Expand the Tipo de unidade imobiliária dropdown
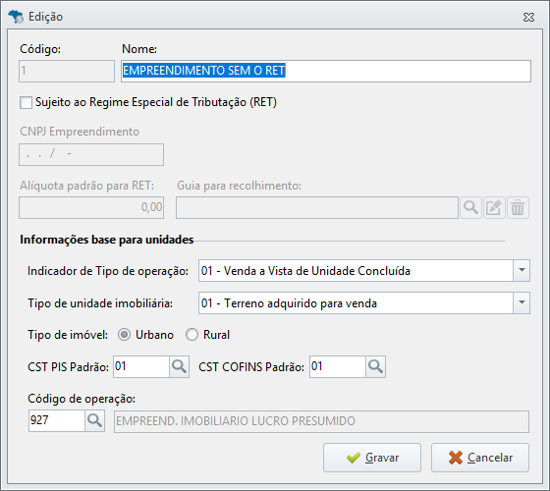 point(522,302)
